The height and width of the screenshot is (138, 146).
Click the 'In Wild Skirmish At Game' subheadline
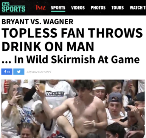tap(71, 59)
